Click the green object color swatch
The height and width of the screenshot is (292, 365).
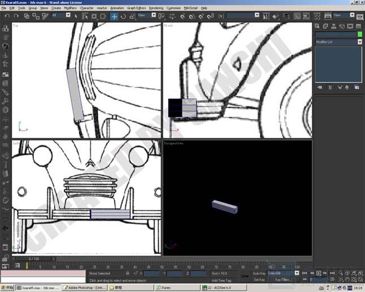point(360,34)
